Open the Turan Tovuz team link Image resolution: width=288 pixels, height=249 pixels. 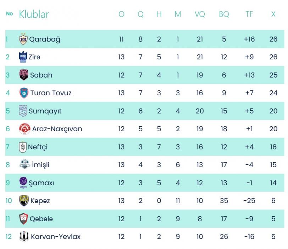[51, 93]
